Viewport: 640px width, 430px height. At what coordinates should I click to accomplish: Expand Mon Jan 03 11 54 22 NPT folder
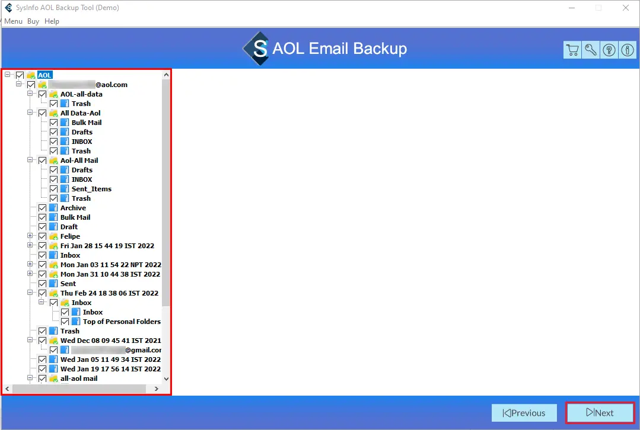coord(30,264)
